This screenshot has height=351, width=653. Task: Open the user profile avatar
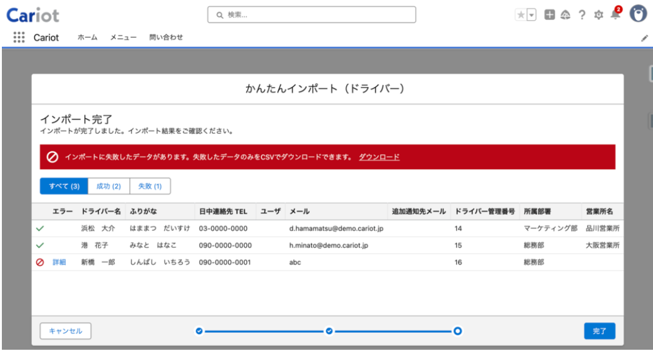pyautogui.click(x=637, y=14)
